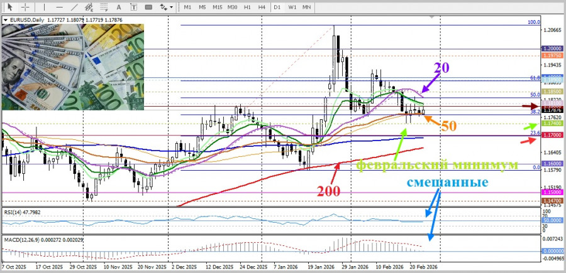Screen dimensions: 566x273
Task: Click the 10 Feb 2026 date label
Action: [391, 267]
